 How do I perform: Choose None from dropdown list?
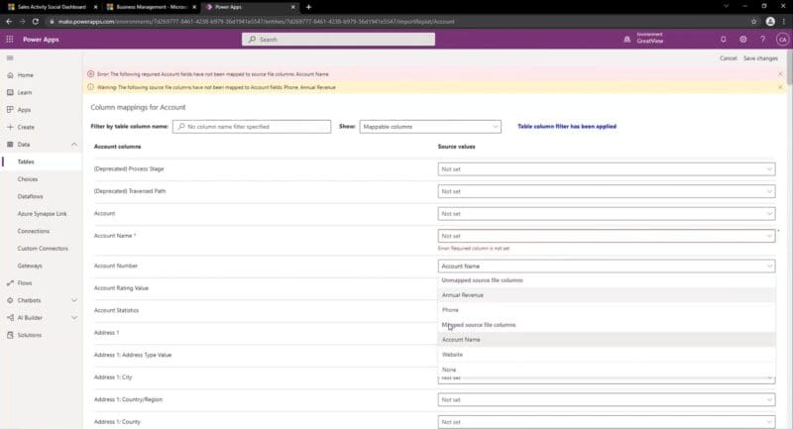click(x=607, y=370)
